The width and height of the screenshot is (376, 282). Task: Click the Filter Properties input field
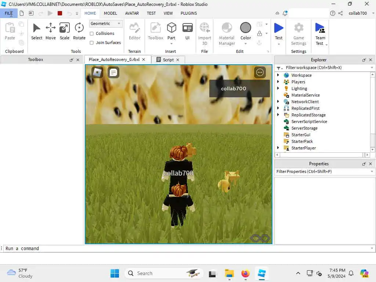point(325,171)
